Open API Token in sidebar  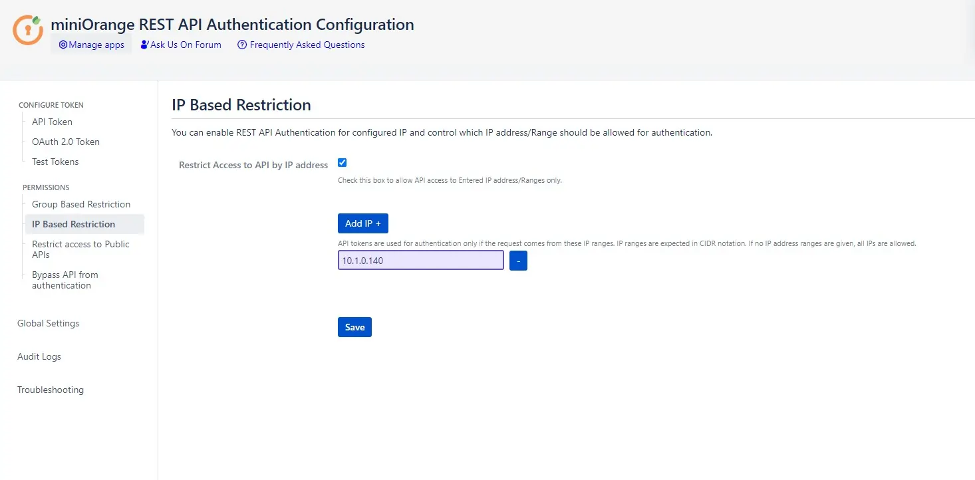pyautogui.click(x=52, y=122)
